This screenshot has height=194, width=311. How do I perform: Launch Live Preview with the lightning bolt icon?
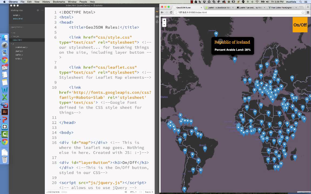157,12
